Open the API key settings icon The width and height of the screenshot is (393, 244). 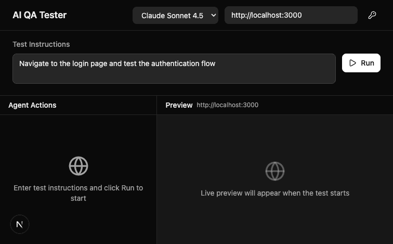click(372, 15)
